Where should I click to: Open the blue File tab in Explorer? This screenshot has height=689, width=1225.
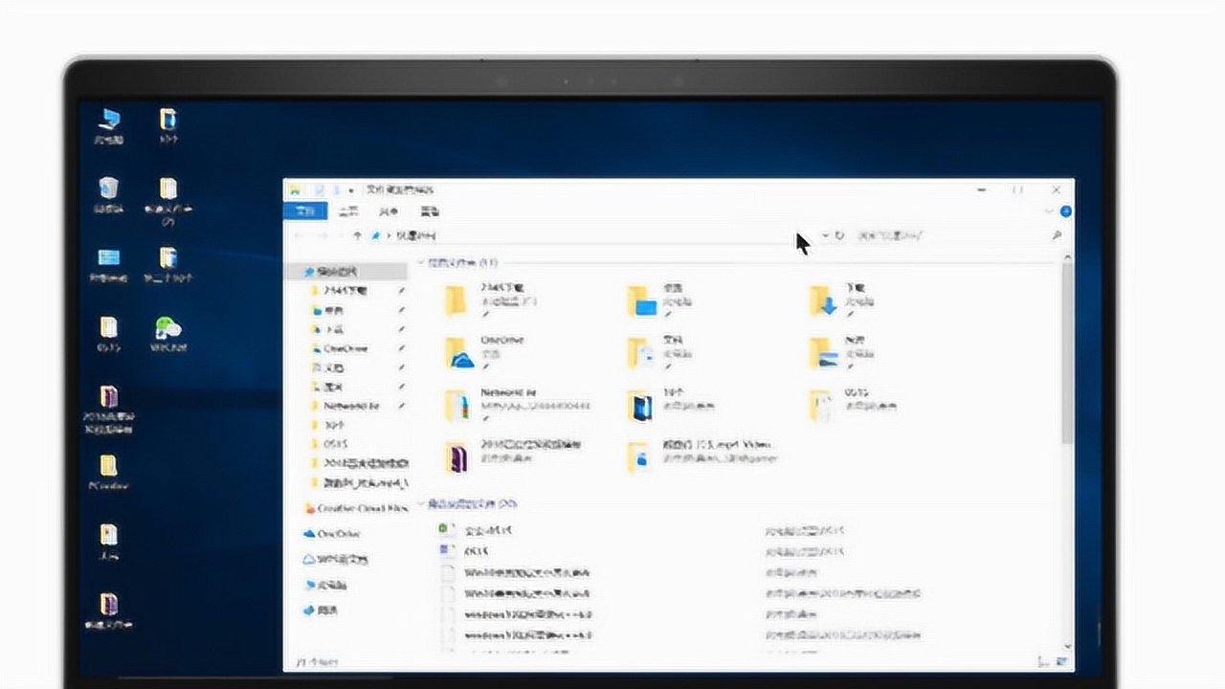(305, 211)
